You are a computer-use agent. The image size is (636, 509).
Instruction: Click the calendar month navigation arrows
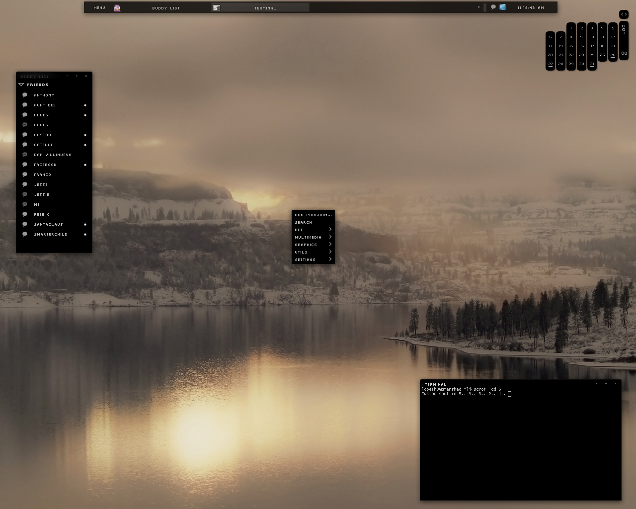[x=624, y=14]
